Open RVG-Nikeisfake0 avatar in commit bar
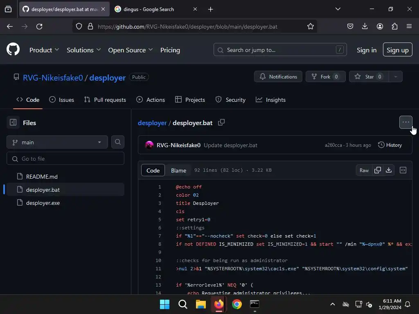Screen dimensions: 419x314 pyautogui.click(x=149, y=145)
